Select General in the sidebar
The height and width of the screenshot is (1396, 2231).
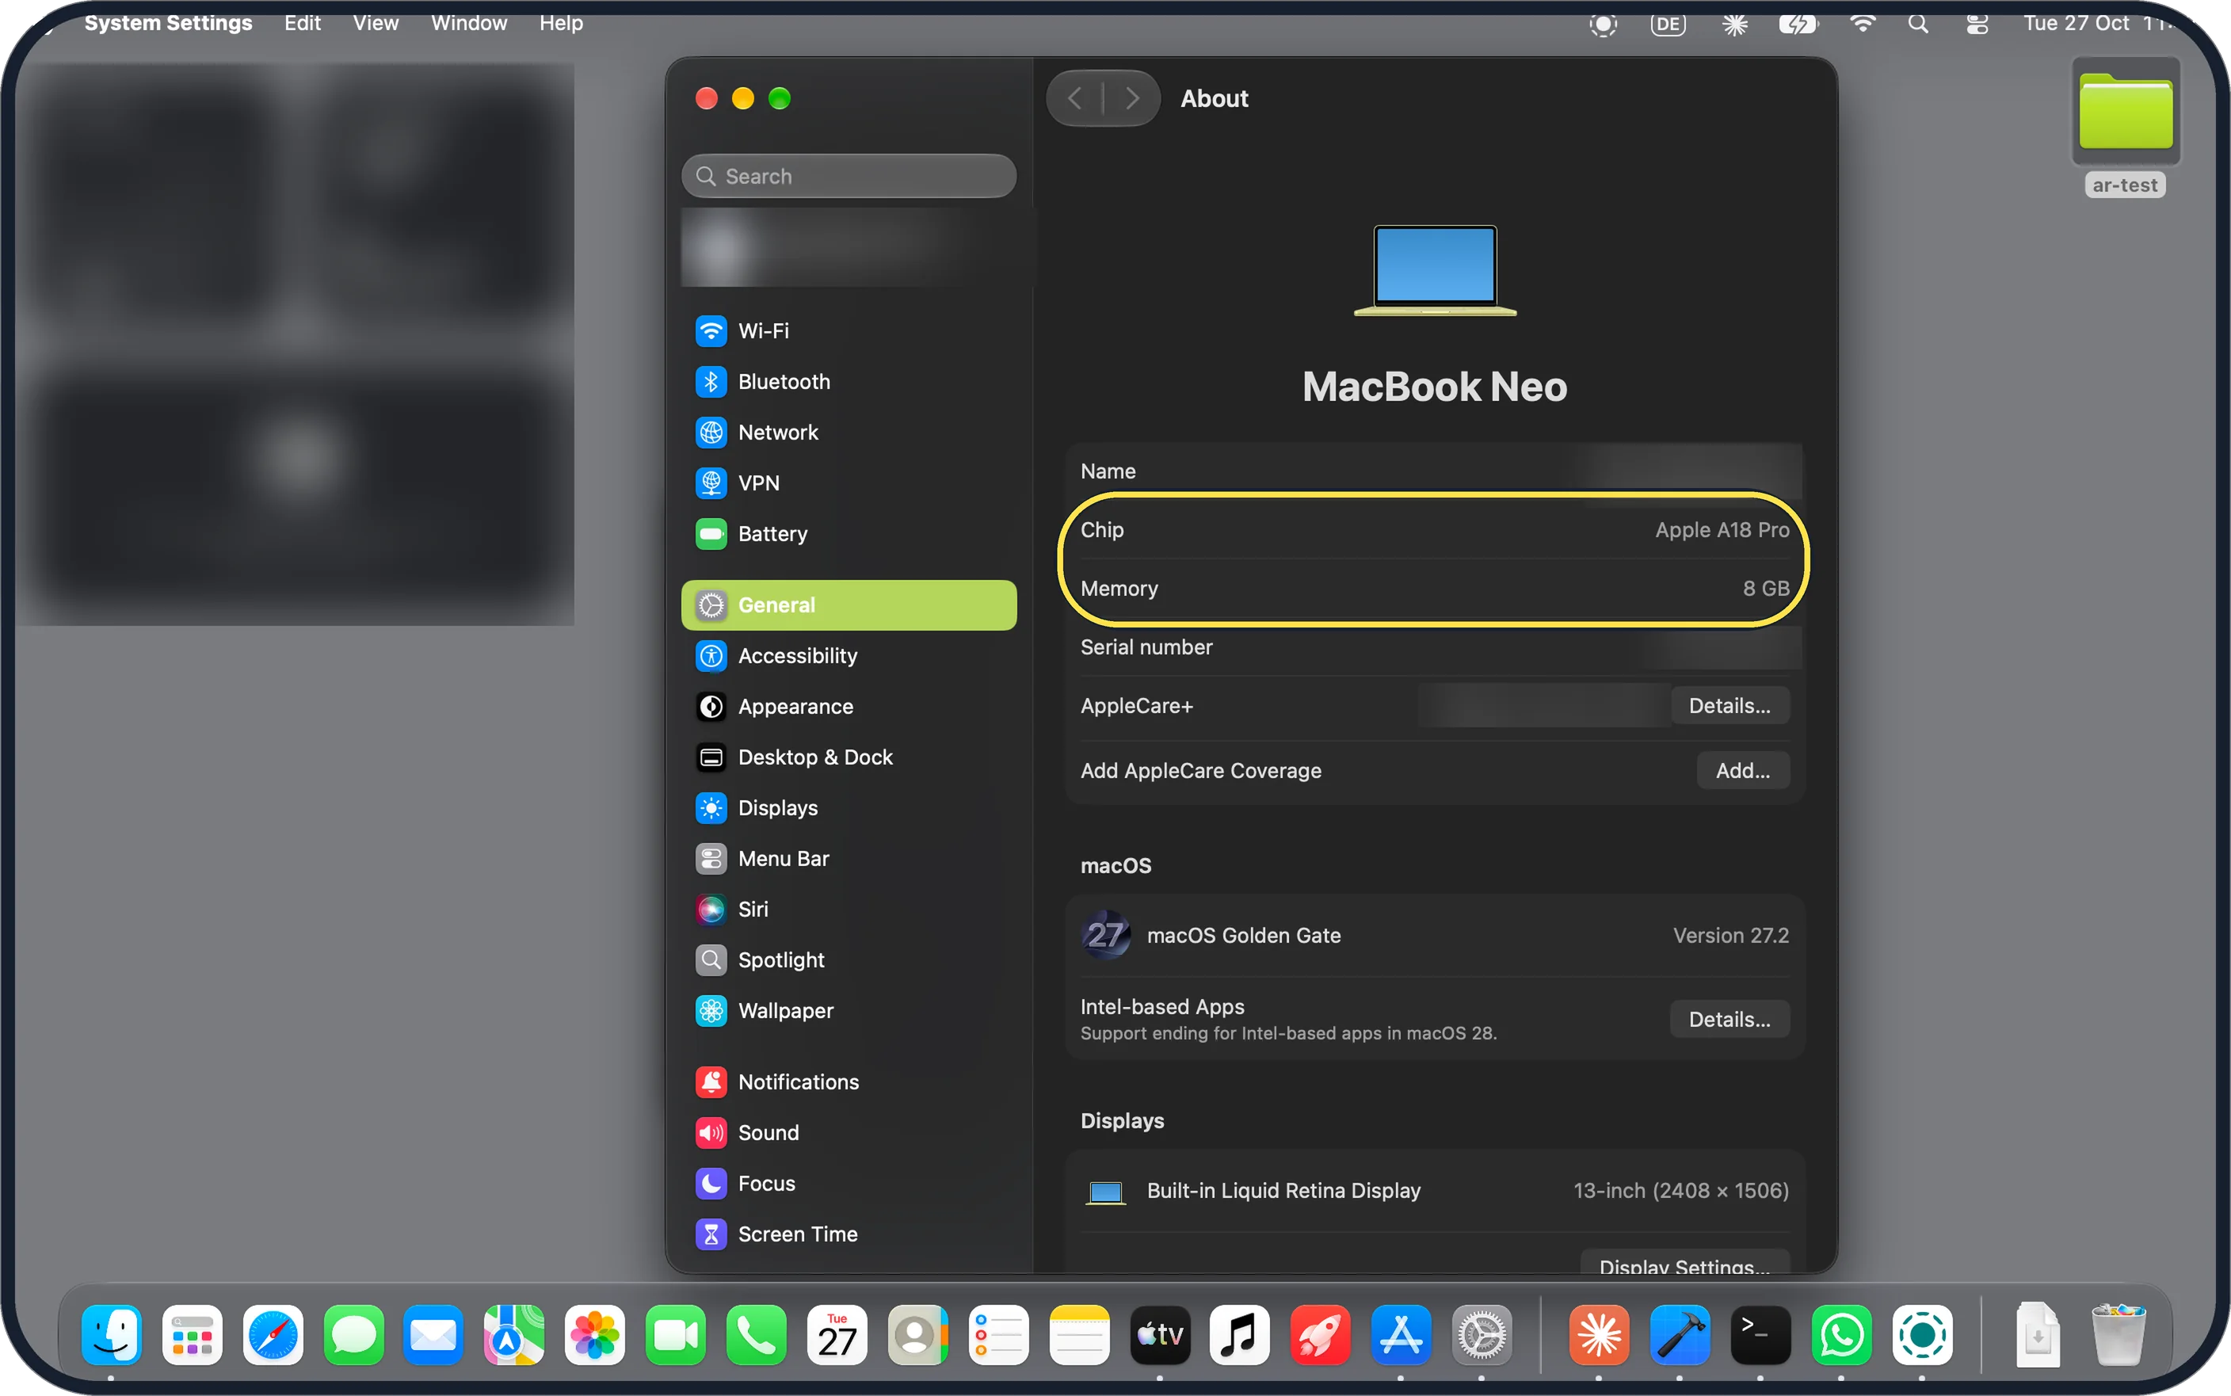coord(849,605)
